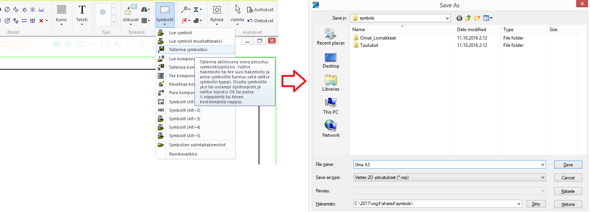Click the Symbolit (Alt+1) menu icon

(x=161, y=102)
